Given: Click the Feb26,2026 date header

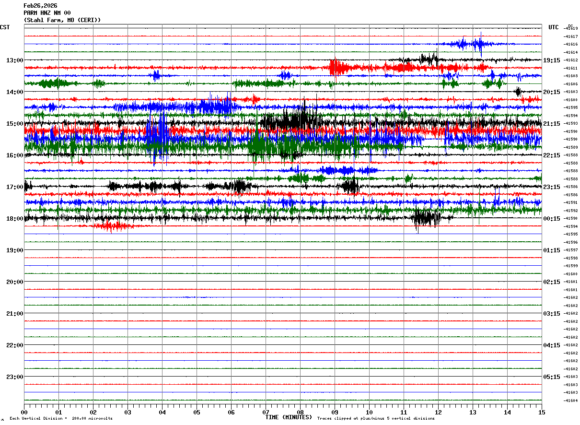Looking at the screenshot, I should coord(40,6).
